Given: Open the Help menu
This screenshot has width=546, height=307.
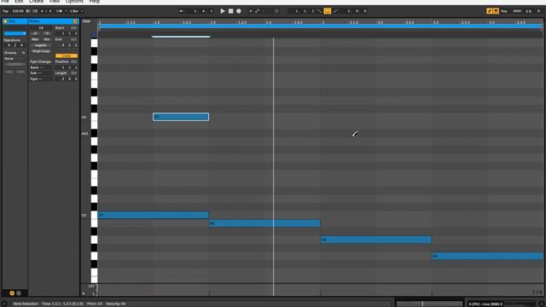Looking at the screenshot, I should (x=95, y=2).
